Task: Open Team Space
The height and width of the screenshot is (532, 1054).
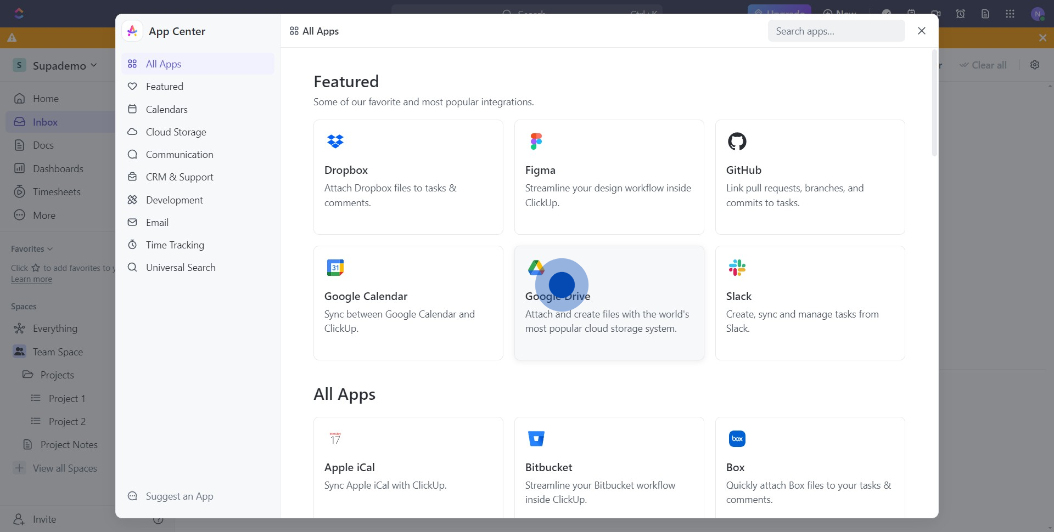Action: (58, 352)
